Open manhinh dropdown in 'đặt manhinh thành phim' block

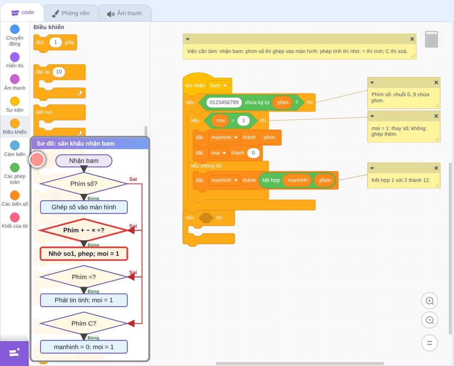(224, 137)
